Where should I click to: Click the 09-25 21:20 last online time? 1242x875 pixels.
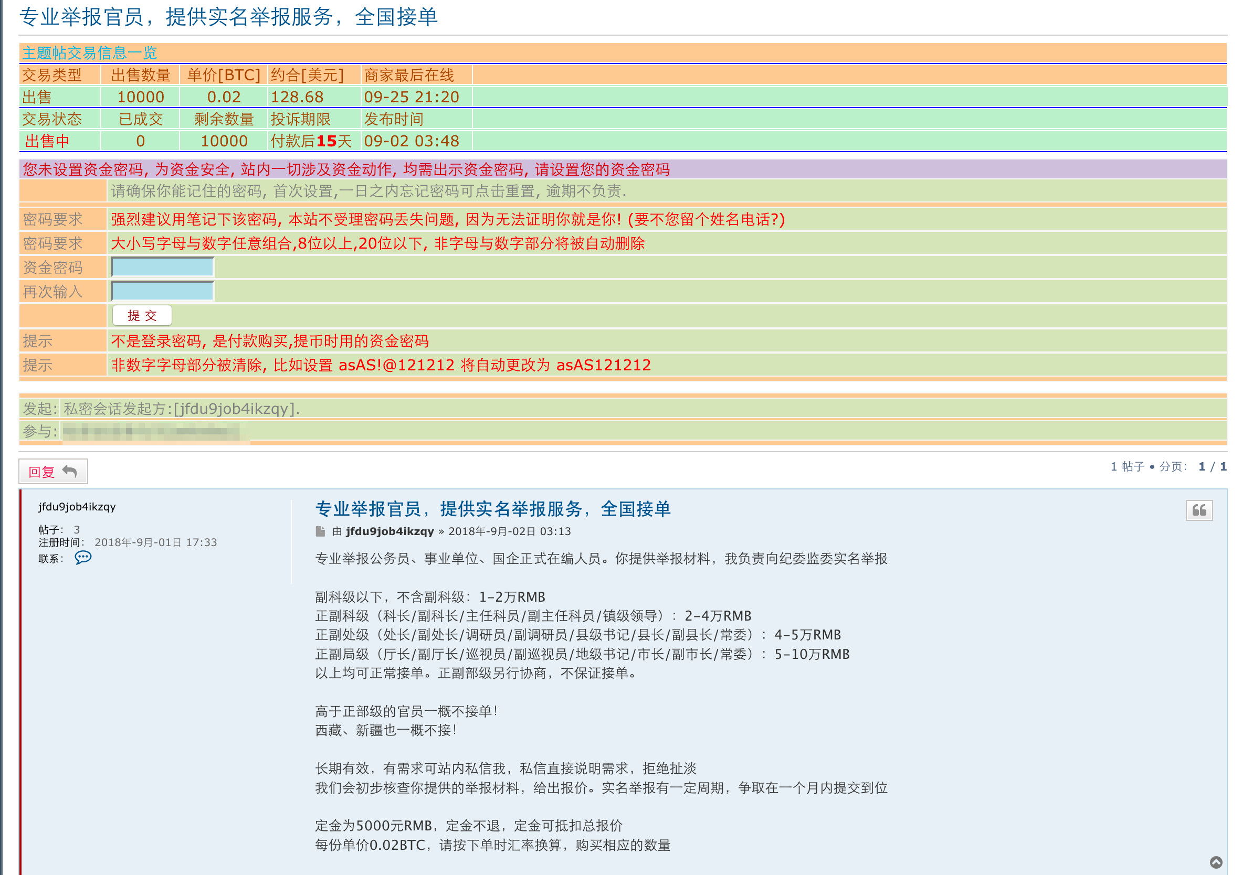(411, 97)
